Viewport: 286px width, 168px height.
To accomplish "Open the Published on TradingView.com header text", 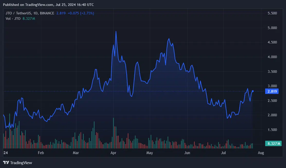I will [48, 5].
